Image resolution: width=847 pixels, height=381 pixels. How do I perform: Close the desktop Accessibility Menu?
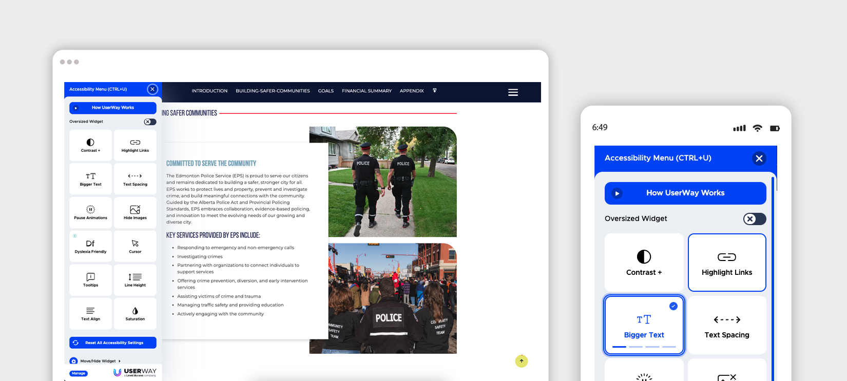[x=152, y=89]
